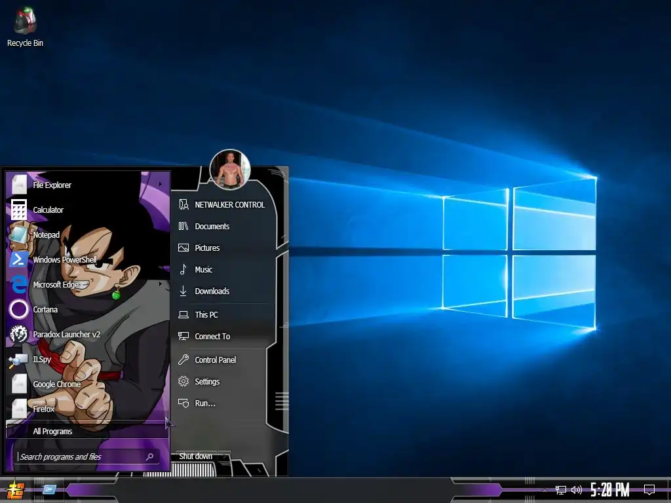
Task: Click the Documents library icon
Action: point(183,226)
